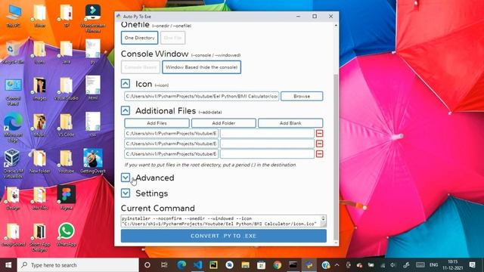484x272 pixels.
Task: Click top additional file's destination field
Action: point(267,133)
